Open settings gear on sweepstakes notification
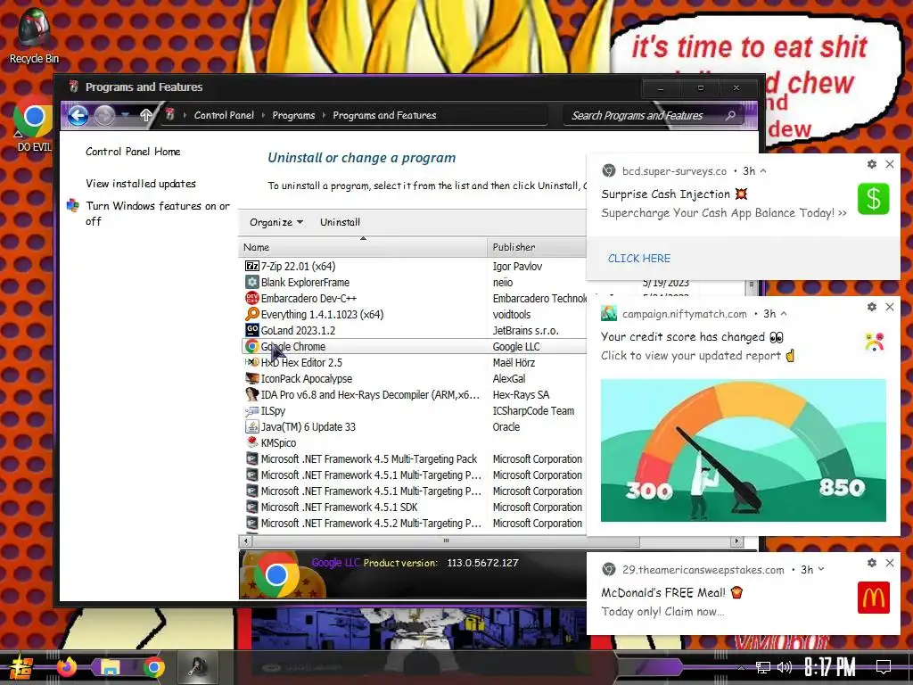913x685 pixels. [872, 563]
